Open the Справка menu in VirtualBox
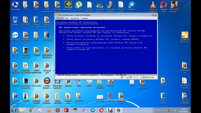 coord(84,18)
